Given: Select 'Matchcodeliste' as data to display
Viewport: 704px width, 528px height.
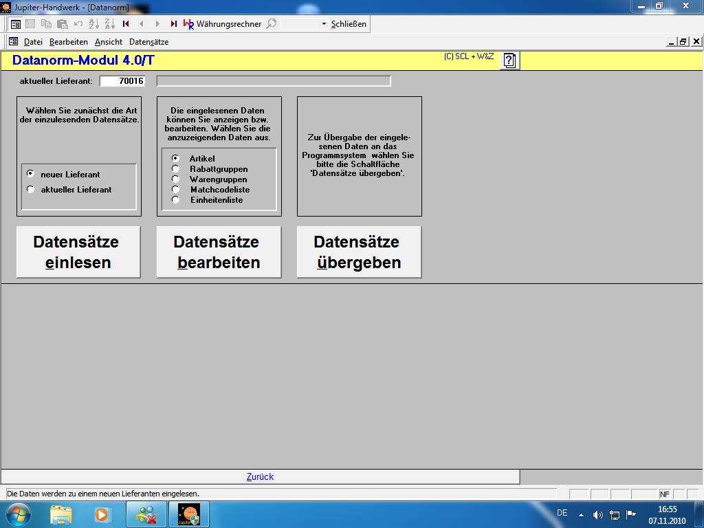Looking at the screenshot, I should pos(175,190).
